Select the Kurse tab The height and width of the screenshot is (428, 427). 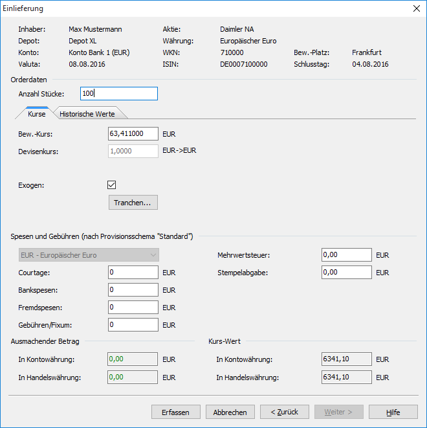37,114
